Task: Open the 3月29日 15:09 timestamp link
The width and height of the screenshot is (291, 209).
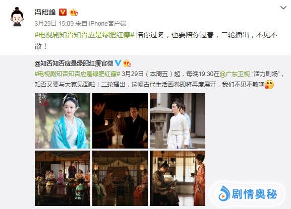Action: [x=54, y=23]
